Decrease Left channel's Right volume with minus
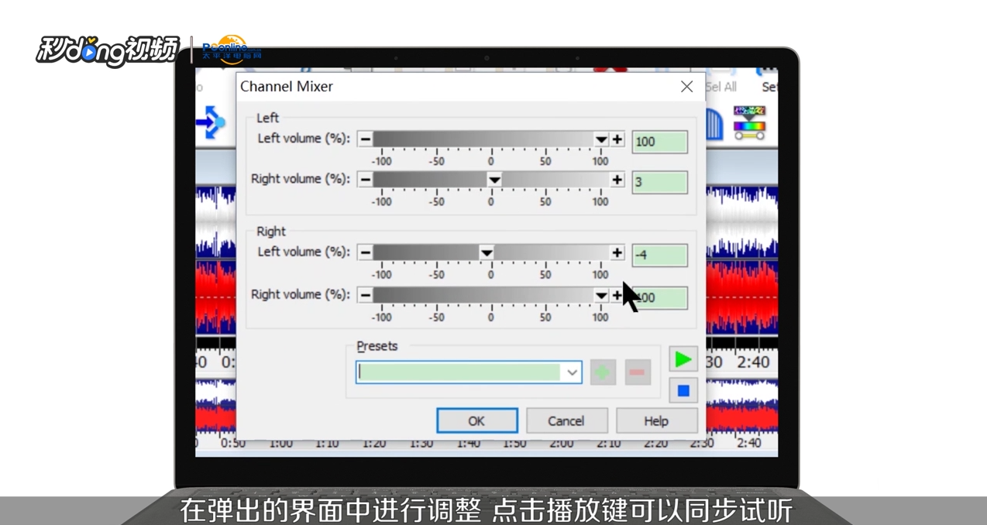Screen dimensions: 987x525 click(x=365, y=180)
